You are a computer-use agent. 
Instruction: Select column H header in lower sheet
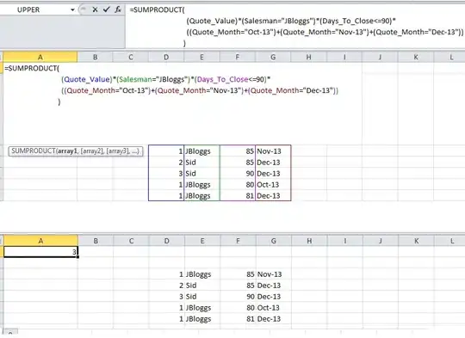(x=309, y=241)
